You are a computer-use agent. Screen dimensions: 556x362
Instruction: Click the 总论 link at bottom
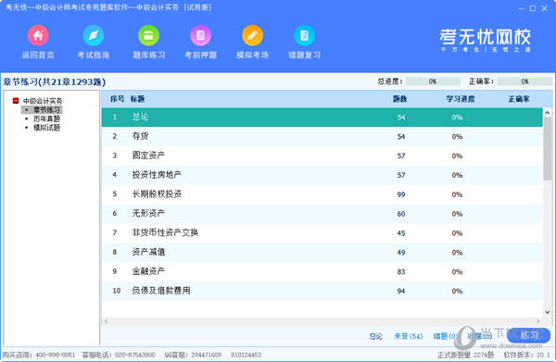(x=375, y=336)
